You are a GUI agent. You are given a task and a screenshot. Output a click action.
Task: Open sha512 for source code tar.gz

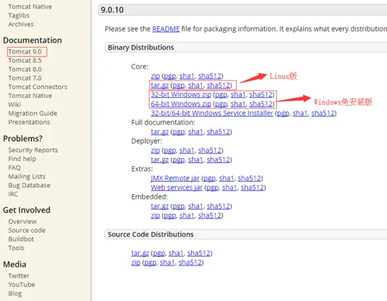[199, 253]
